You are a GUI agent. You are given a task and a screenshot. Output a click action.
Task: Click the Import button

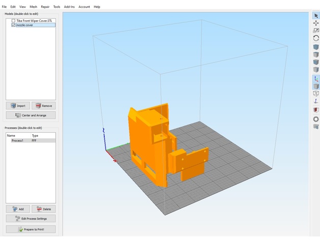[18, 106]
